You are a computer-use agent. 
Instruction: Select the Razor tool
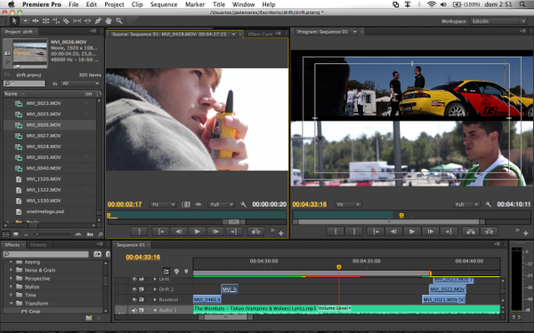pyautogui.click(x=67, y=21)
